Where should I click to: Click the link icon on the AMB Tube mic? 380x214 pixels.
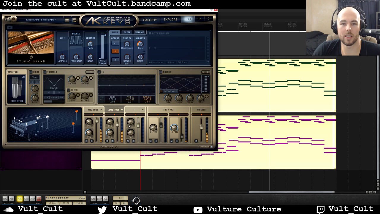[x=23, y=77]
